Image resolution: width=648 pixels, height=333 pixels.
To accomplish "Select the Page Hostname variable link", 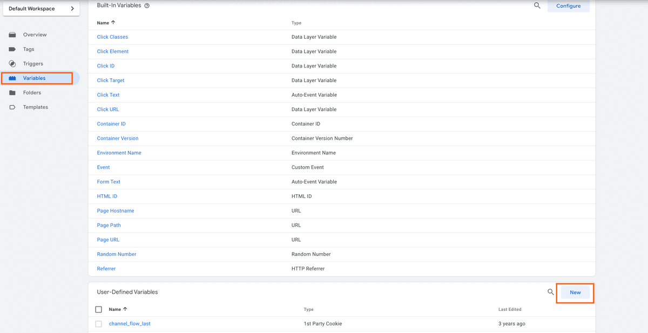I will 116,211.
